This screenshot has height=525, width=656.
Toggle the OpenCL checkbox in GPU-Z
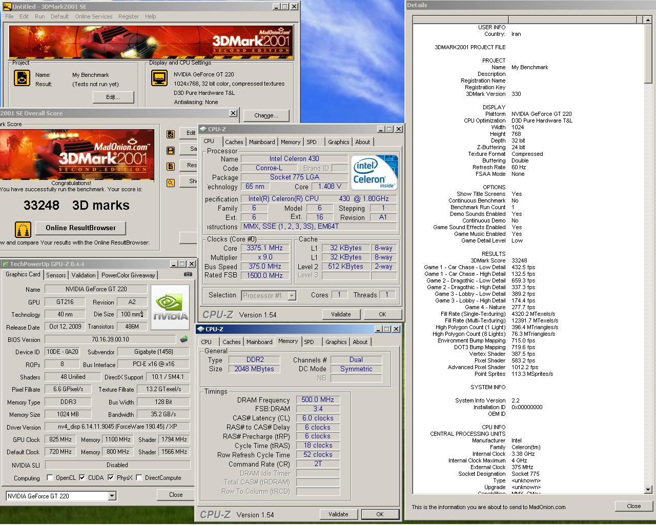(x=50, y=478)
